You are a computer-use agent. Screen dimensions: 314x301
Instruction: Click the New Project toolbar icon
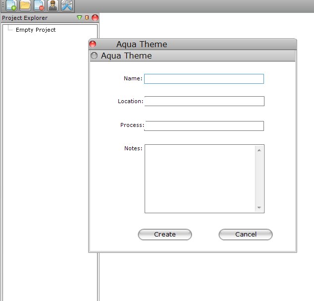(x=11, y=5)
